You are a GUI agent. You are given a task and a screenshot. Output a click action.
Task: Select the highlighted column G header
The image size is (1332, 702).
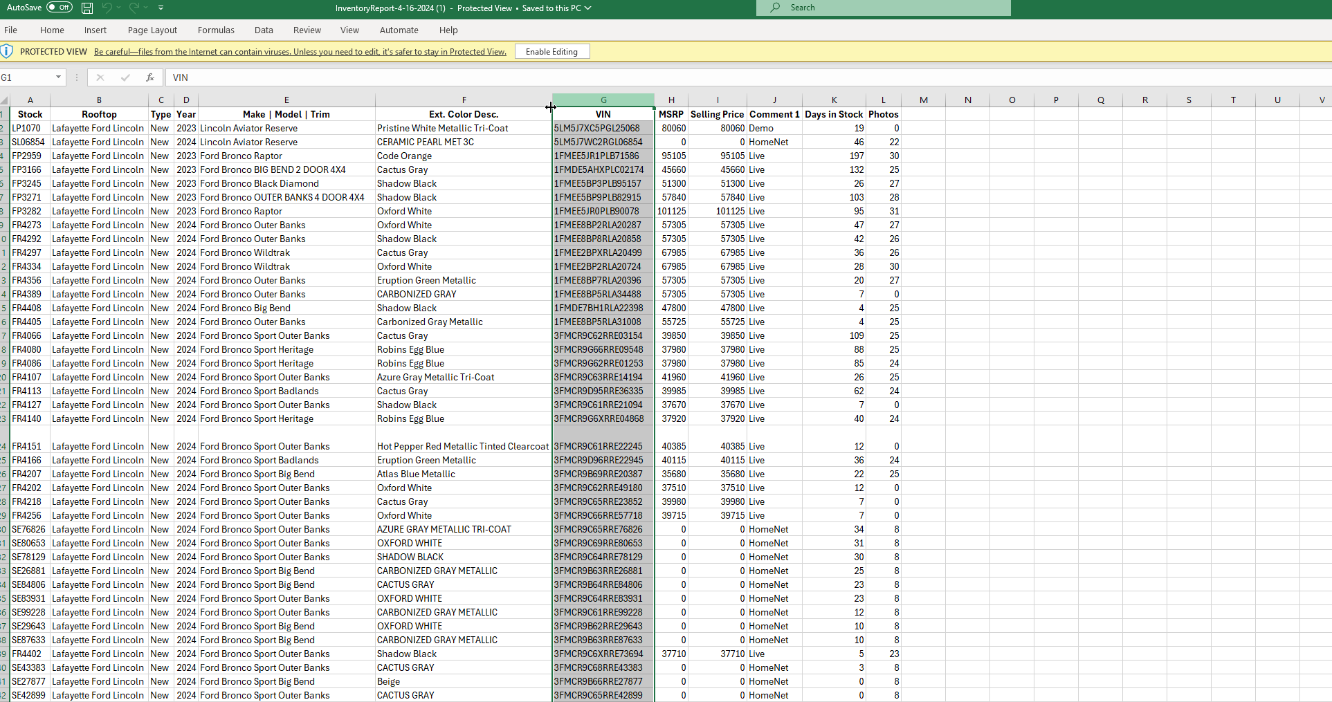point(603,100)
